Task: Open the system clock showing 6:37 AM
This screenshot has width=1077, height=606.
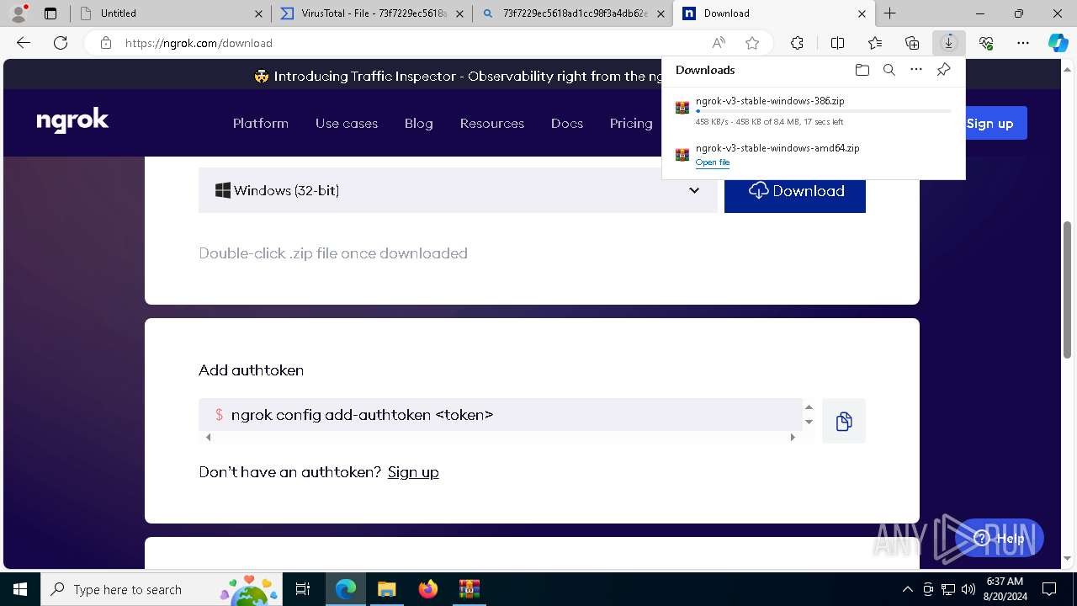Action: 1004,589
